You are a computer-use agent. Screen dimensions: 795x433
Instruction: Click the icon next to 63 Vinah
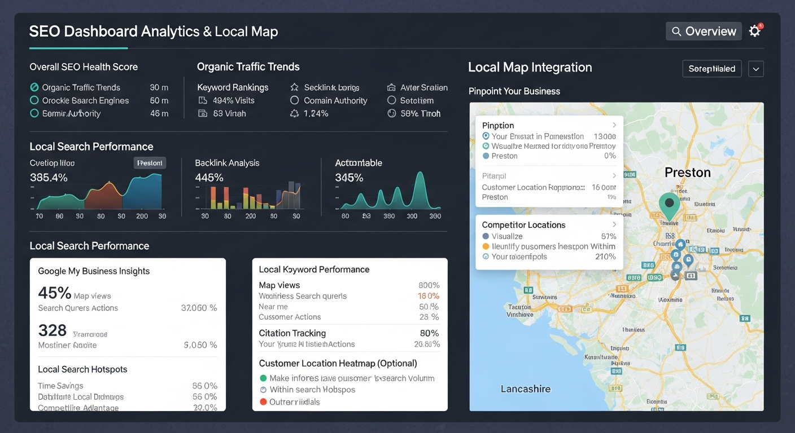tap(203, 113)
